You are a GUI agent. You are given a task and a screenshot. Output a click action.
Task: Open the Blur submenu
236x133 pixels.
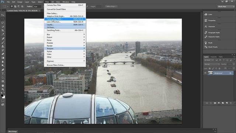click(65, 34)
